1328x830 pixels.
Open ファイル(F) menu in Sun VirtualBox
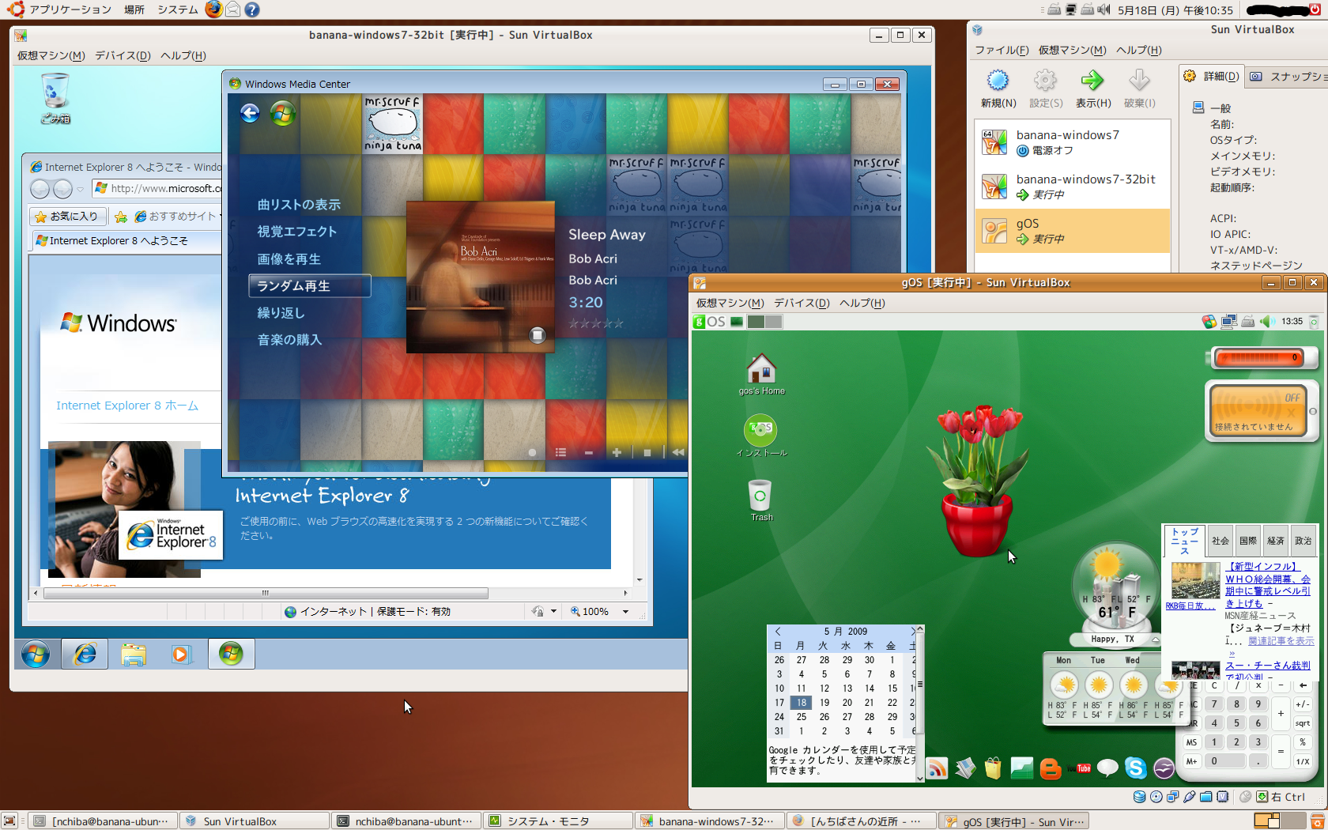pyautogui.click(x=1001, y=50)
